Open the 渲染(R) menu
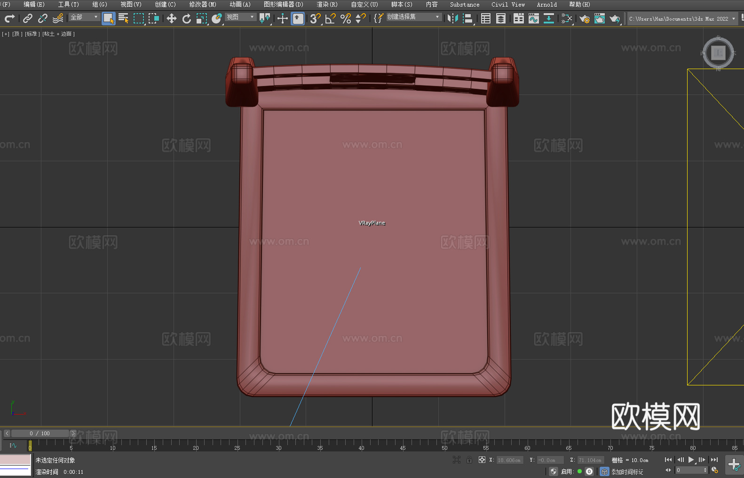The image size is (744, 478). coord(327,4)
